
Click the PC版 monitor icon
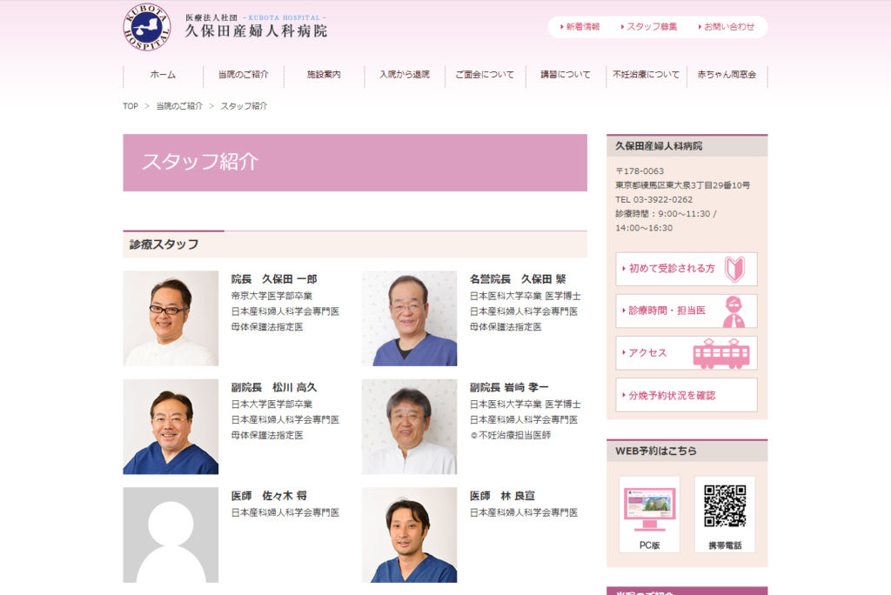tap(649, 508)
